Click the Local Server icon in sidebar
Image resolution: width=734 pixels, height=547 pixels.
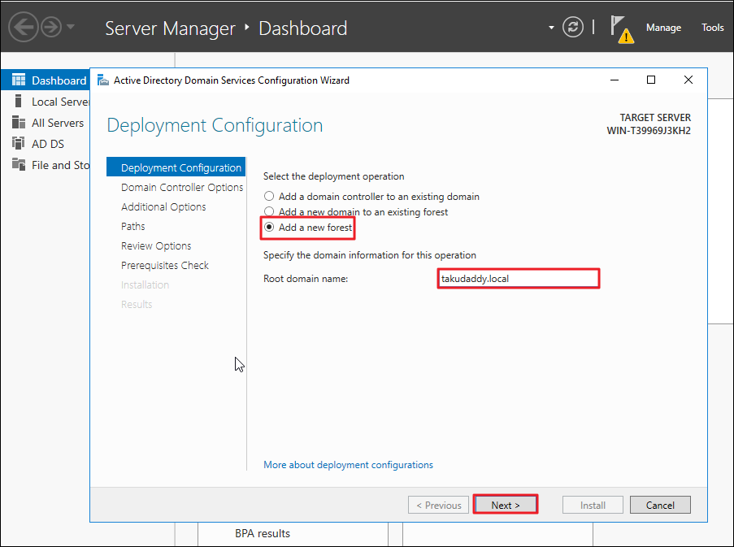[x=18, y=101]
